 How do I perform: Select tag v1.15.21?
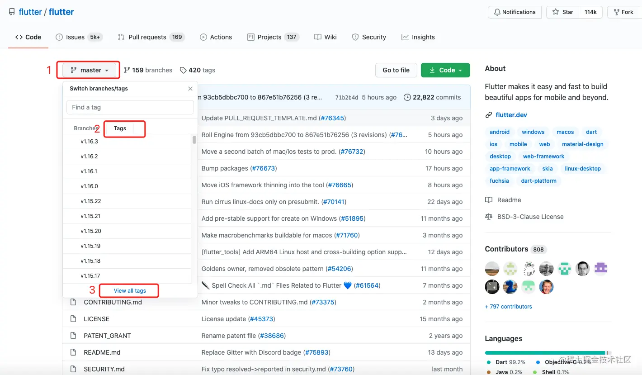tap(127, 216)
